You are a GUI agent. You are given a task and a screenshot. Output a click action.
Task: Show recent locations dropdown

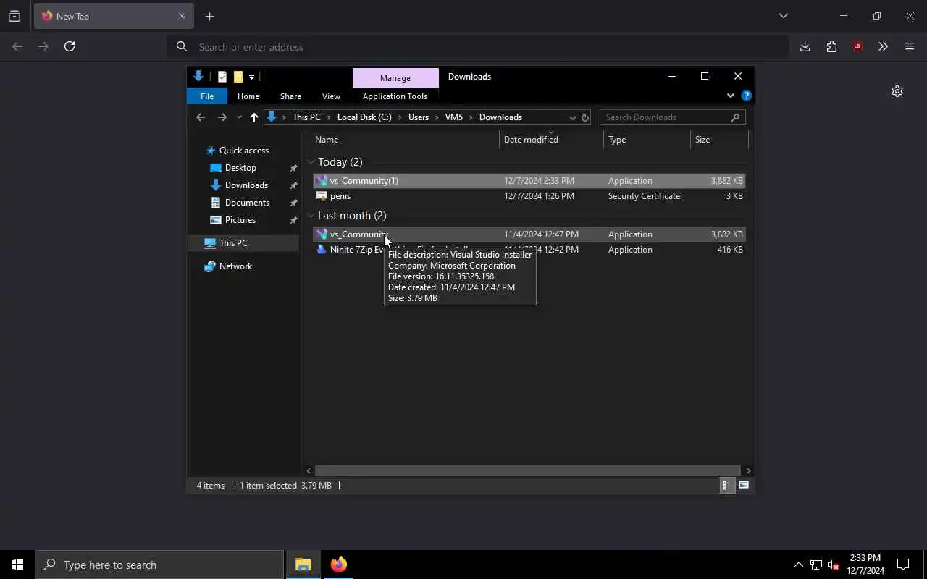pos(239,117)
